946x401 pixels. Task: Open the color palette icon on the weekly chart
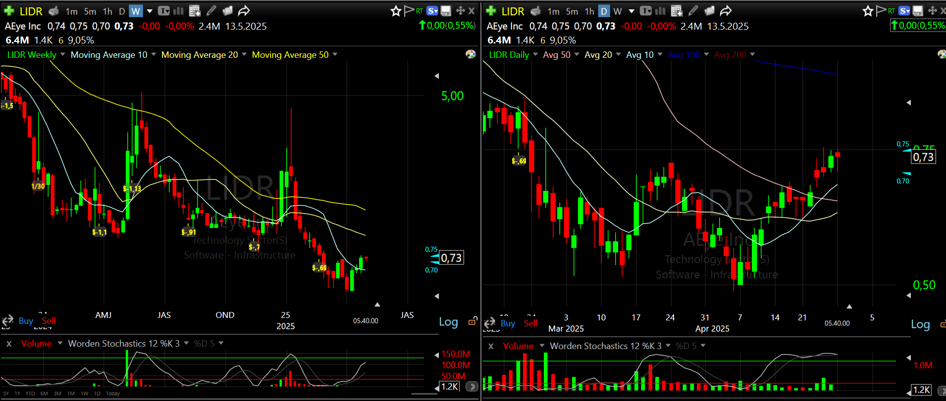(471, 54)
